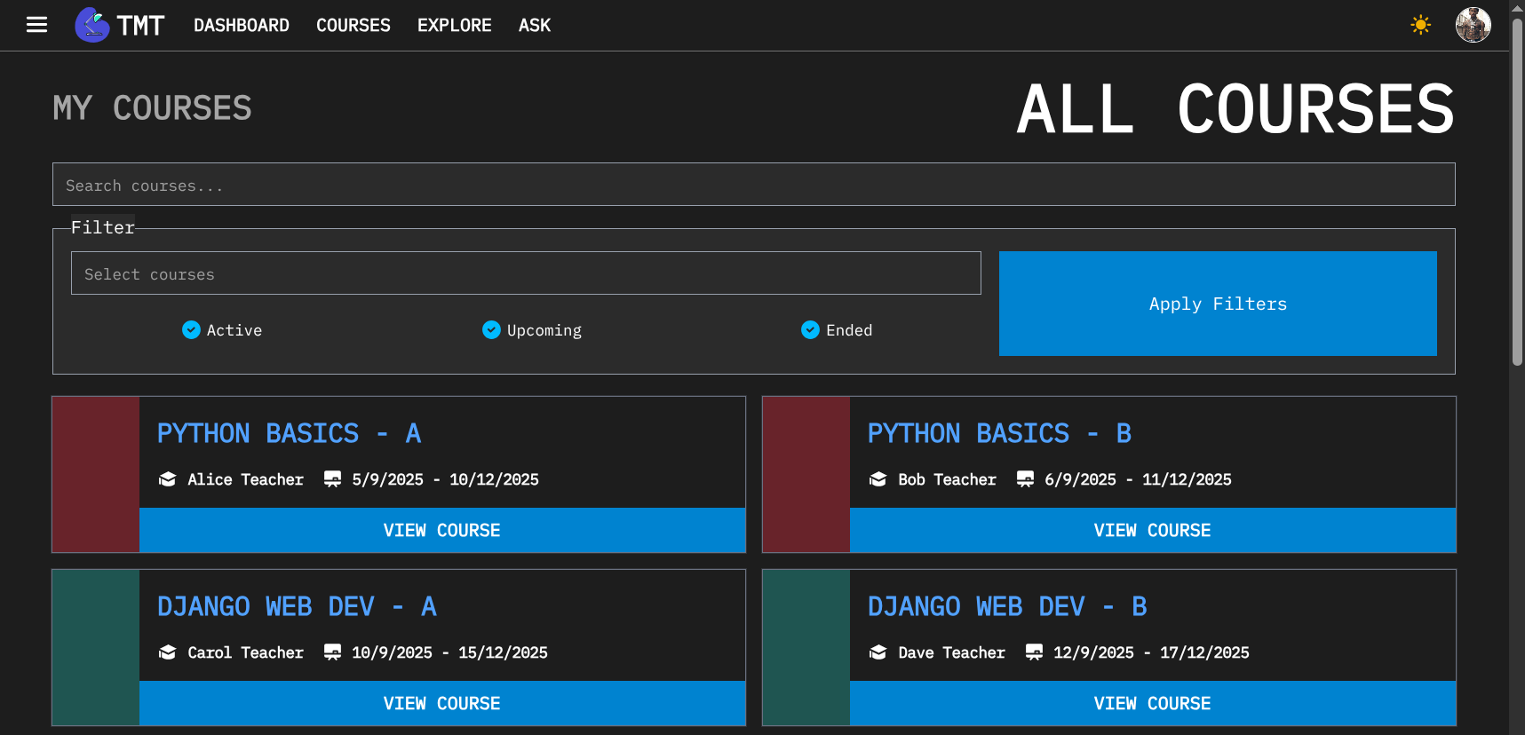Screen dimensions: 1525x735
Task: Switch to the My Courses tab
Action: [x=152, y=108]
